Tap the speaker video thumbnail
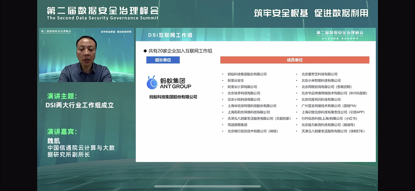Image resolution: width=415 pixels, height=191 pixels. [x=87, y=55]
